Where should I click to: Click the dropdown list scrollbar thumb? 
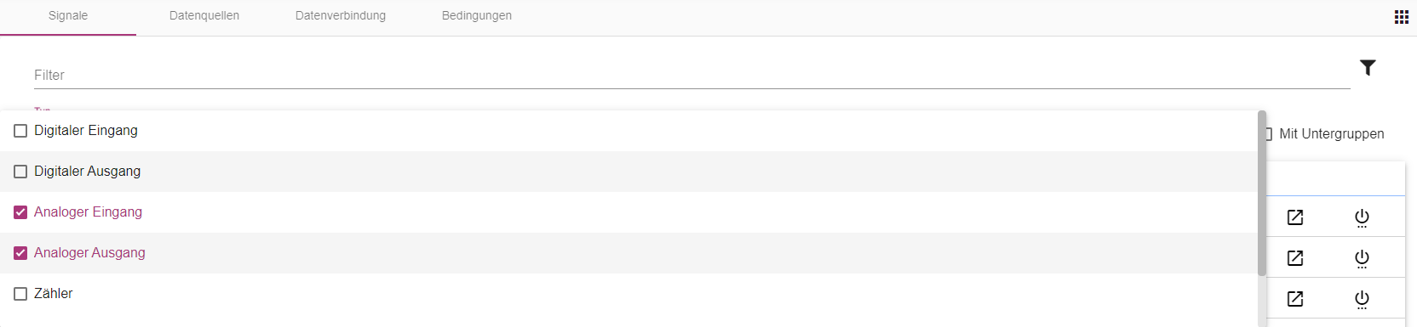[x=1262, y=194]
